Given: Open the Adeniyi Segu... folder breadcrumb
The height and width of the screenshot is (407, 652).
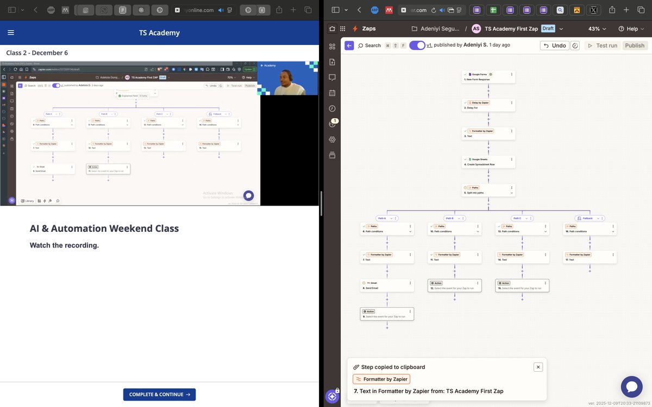Looking at the screenshot, I should [x=436, y=29].
